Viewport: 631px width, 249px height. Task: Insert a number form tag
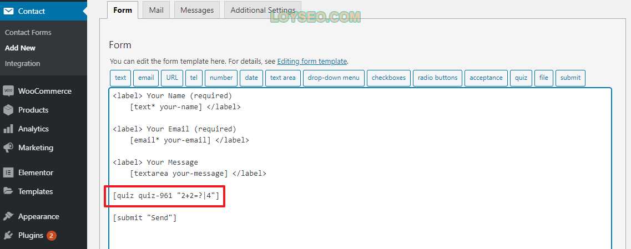pyautogui.click(x=221, y=78)
